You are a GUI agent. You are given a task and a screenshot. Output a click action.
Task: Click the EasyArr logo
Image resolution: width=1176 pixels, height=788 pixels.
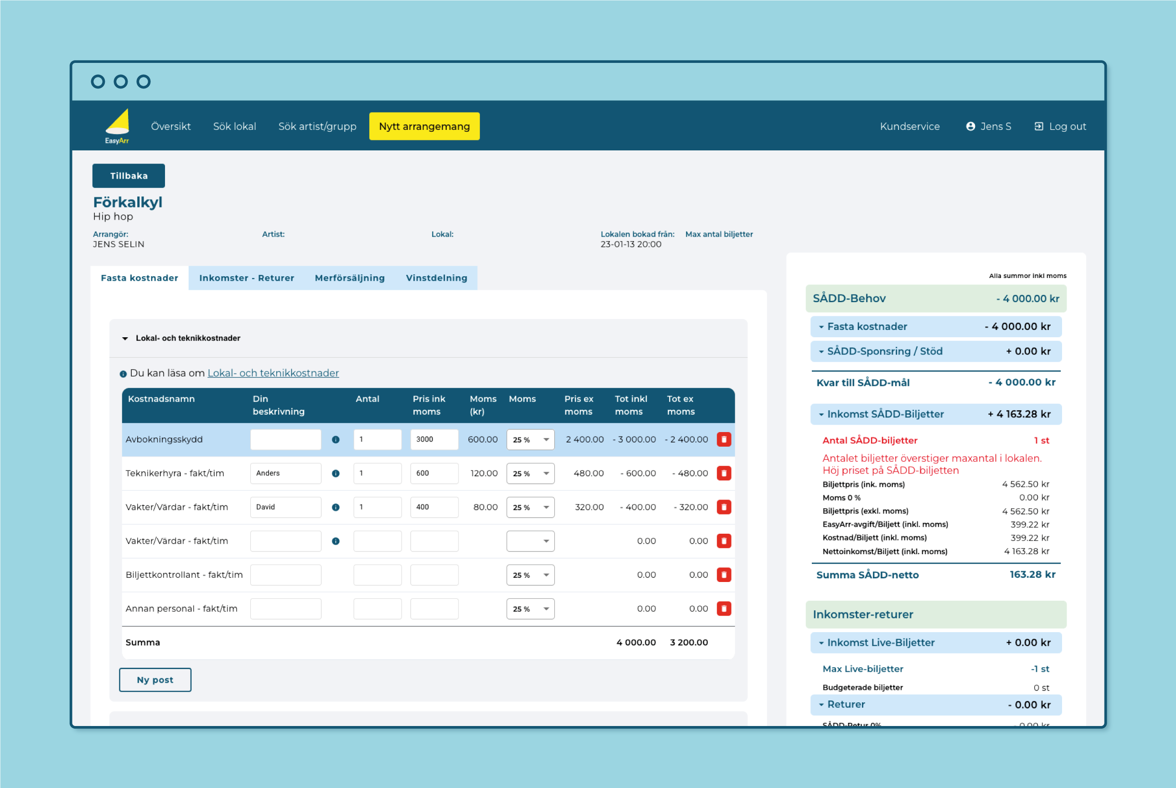(117, 126)
